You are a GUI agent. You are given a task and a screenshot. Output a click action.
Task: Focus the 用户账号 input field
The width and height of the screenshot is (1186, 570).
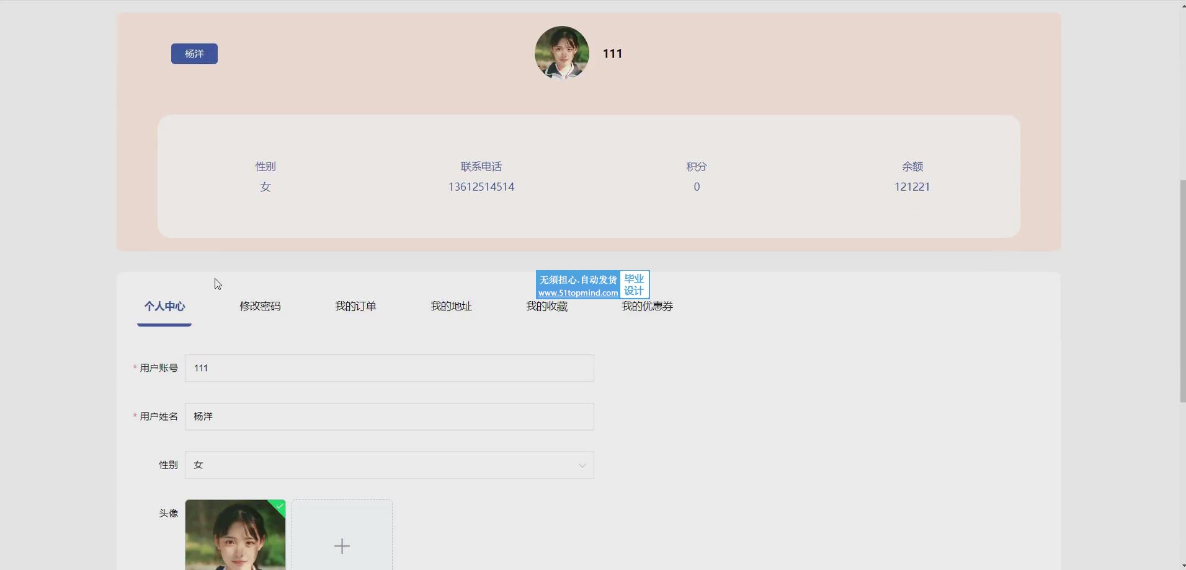[390, 368]
